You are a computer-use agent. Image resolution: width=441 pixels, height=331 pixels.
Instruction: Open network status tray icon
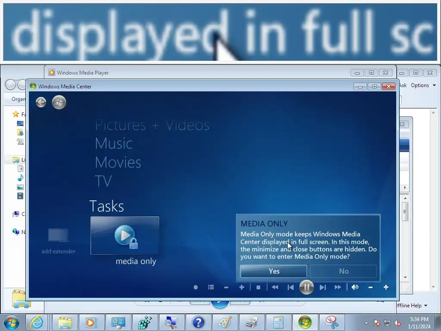[x=387, y=323]
